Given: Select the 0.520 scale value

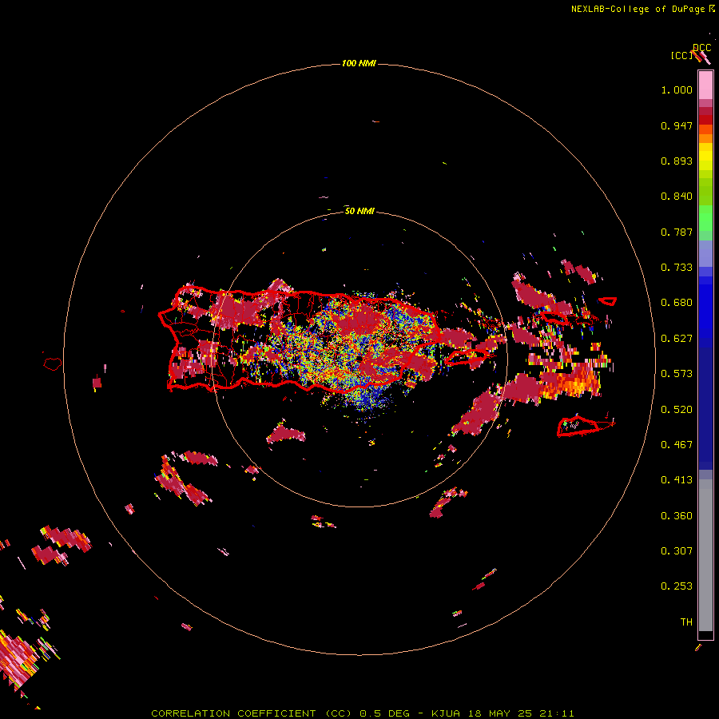Looking at the screenshot, I should 677,410.
